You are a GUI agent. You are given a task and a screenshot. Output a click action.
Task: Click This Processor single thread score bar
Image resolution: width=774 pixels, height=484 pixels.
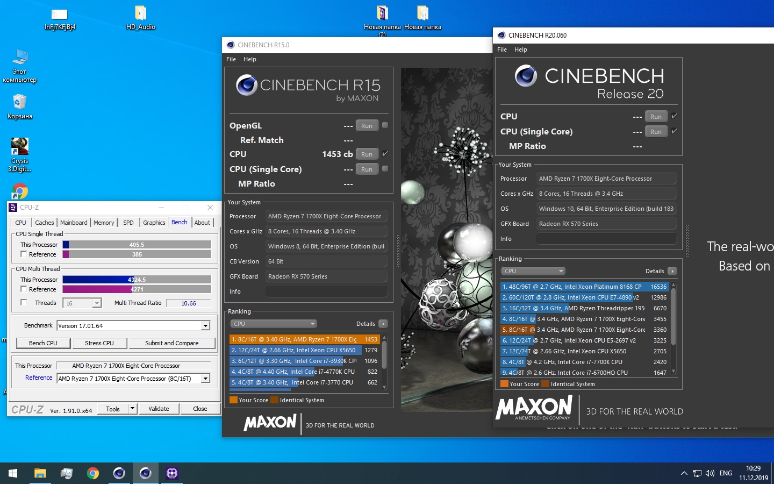(137, 245)
